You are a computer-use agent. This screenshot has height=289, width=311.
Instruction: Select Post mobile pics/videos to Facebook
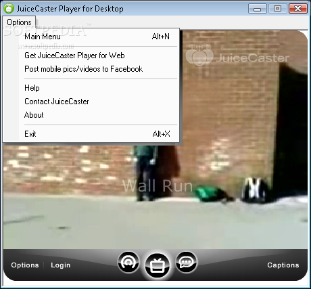pyautogui.click(x=91, y=69)
